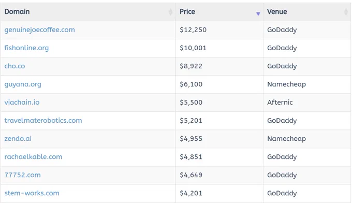Open genuinejoecoffee.com domain link
Viewport: 352px width, 203px height.
[39, 30]
